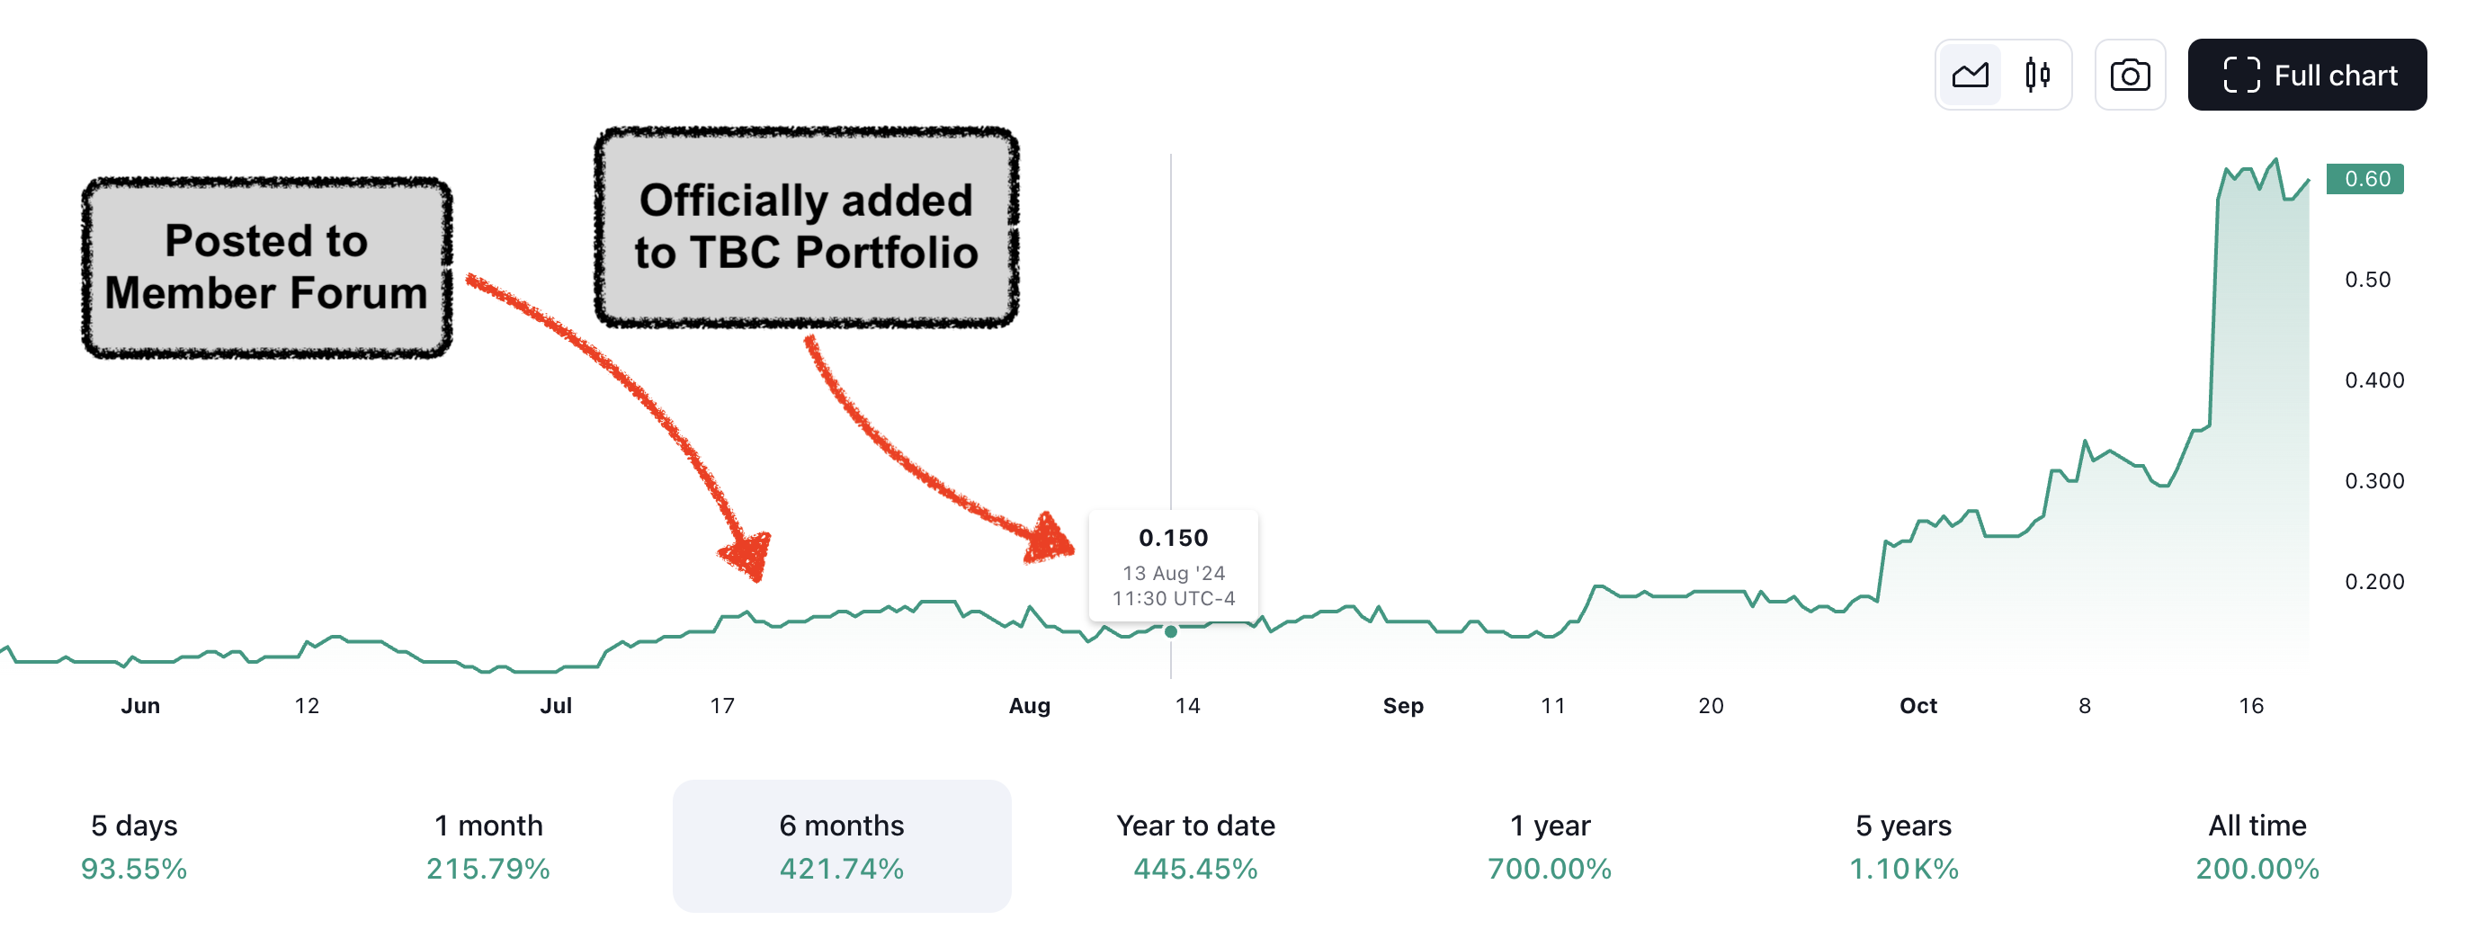The image size is (2467, 938).
Task: Open the Full chart view
Action: 2306,75
